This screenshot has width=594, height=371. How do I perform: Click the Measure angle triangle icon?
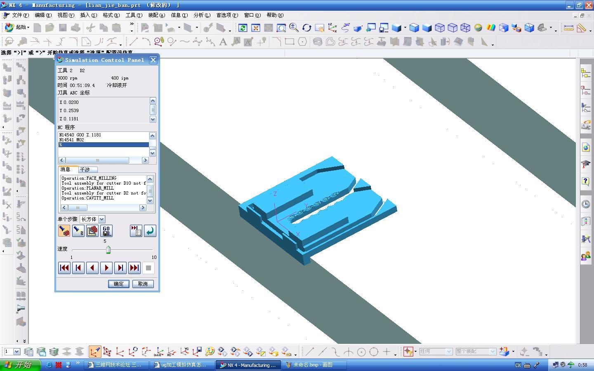pyautogui.click(x=582, y=28)
